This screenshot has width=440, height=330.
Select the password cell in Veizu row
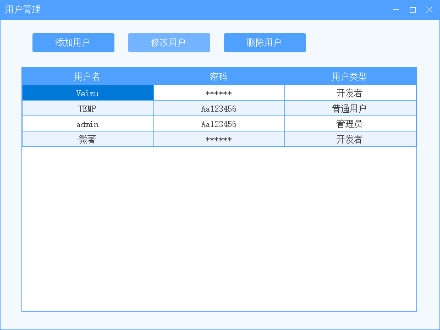pyautogui.click(x=219, y=93)
